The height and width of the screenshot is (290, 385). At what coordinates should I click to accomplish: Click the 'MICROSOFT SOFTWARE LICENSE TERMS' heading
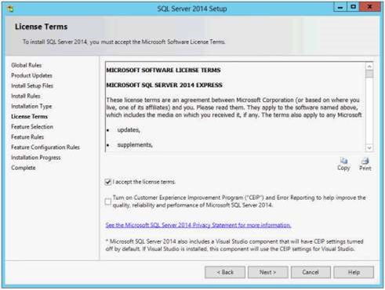pos(163,71)
